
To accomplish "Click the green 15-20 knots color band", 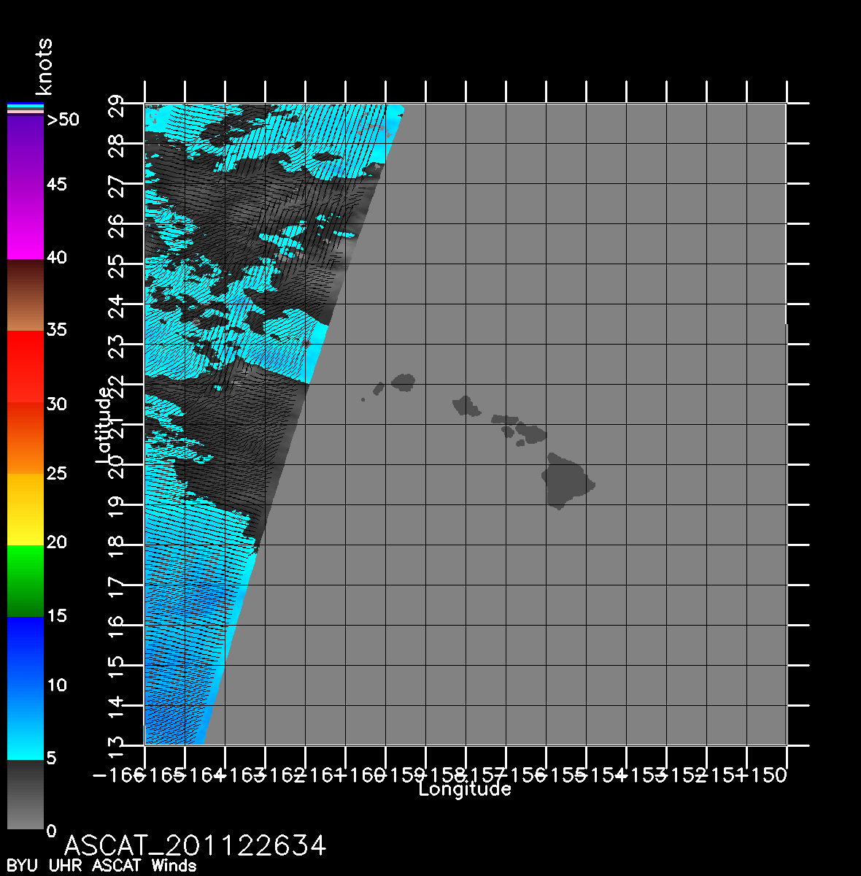I will click(25, 581).
